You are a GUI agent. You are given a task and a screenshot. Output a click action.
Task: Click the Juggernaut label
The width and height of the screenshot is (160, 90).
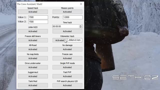tap(33, 72)
